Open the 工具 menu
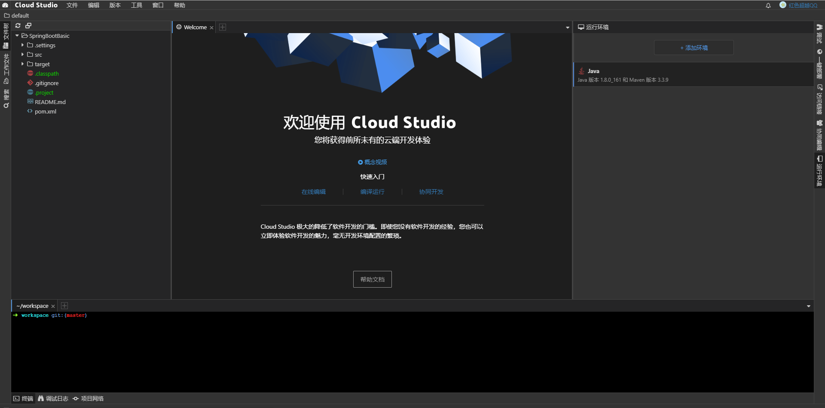Viewport: 825px width, 408px height. pos(137,5)
